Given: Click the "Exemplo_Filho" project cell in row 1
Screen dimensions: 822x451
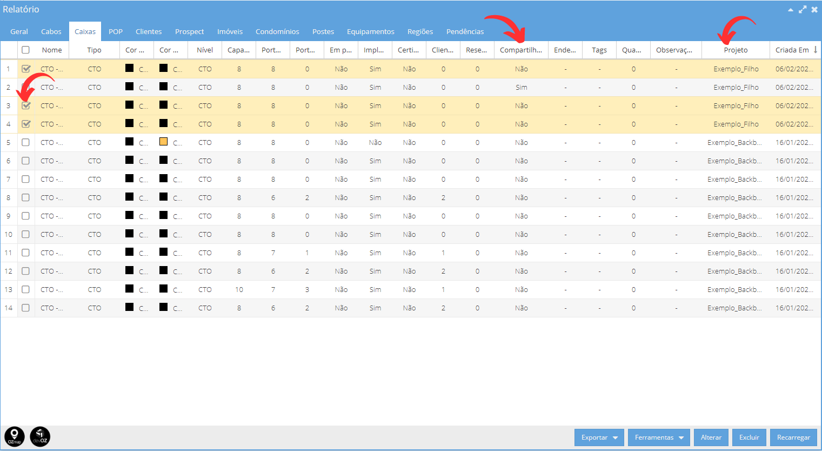Looking at the screenshot, I should tap(736, 69).
